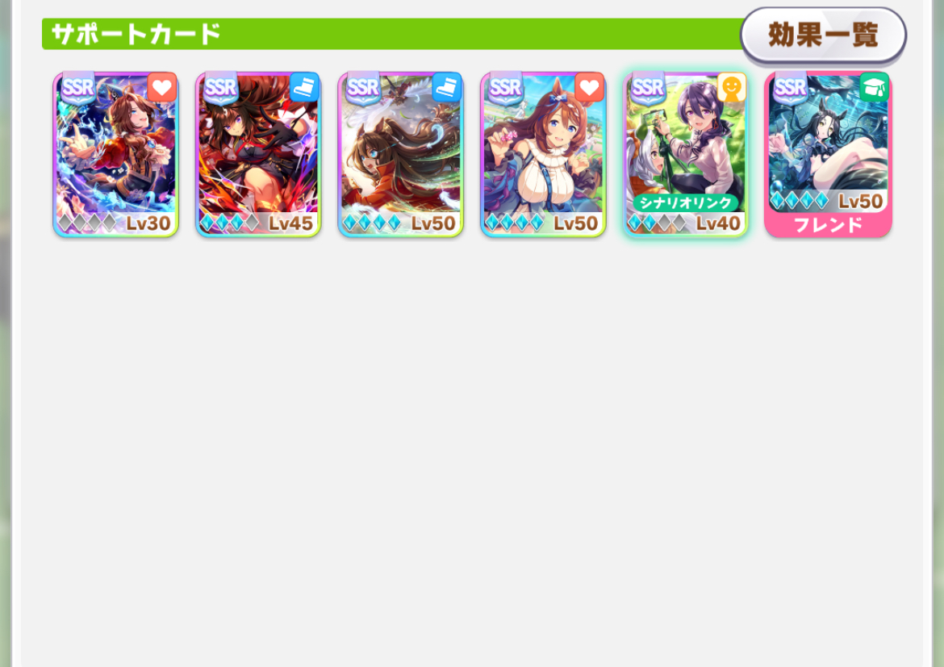
Task: Click limit-break diamonds on the friend card
Action: coord(800,201)
